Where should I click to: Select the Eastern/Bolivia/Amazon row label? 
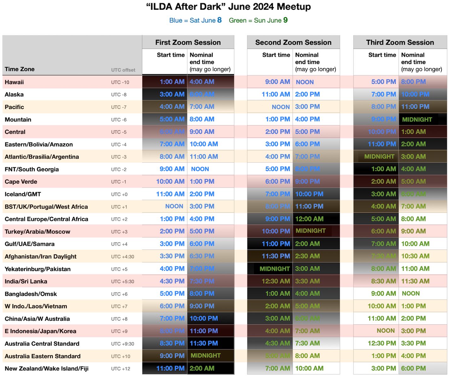pos(39,144)
